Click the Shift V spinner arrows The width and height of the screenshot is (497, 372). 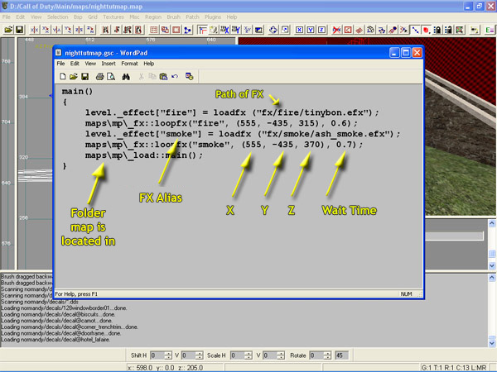tap(200, 355)
